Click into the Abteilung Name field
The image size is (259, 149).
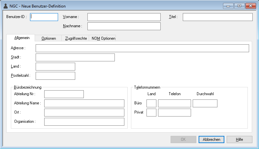84,103
